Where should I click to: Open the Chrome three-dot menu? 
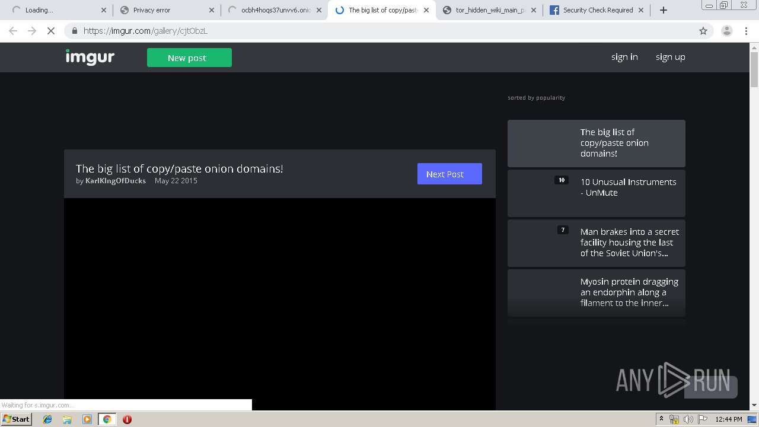point(746,31)
